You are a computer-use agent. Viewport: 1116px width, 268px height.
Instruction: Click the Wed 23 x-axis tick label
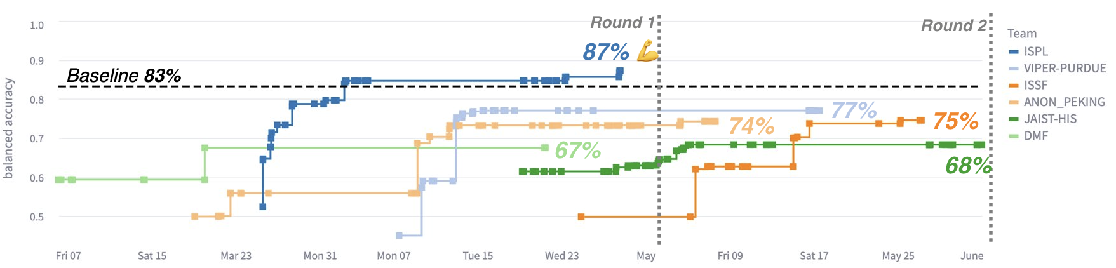pyautogui.click(x=561, y=256)
